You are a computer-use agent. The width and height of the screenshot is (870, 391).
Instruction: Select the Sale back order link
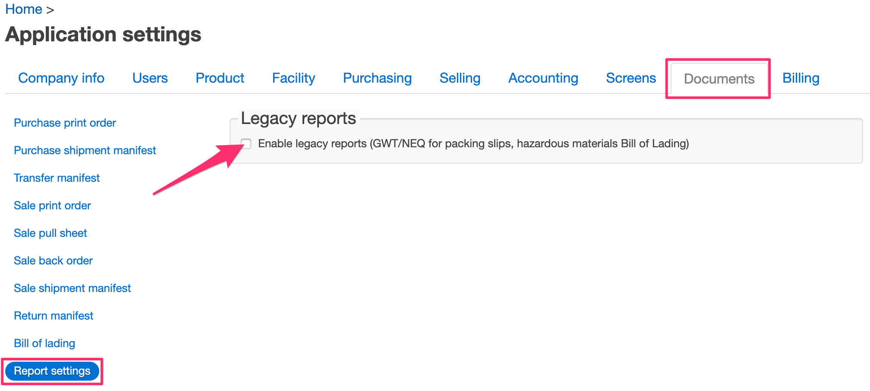click(x=53, y=261)
